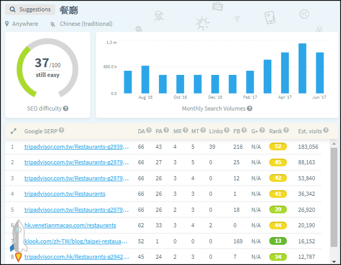The width and height of the screenshot is (341, 265).
Task: Click the Rank column help icon
Action: pos(286,131)
